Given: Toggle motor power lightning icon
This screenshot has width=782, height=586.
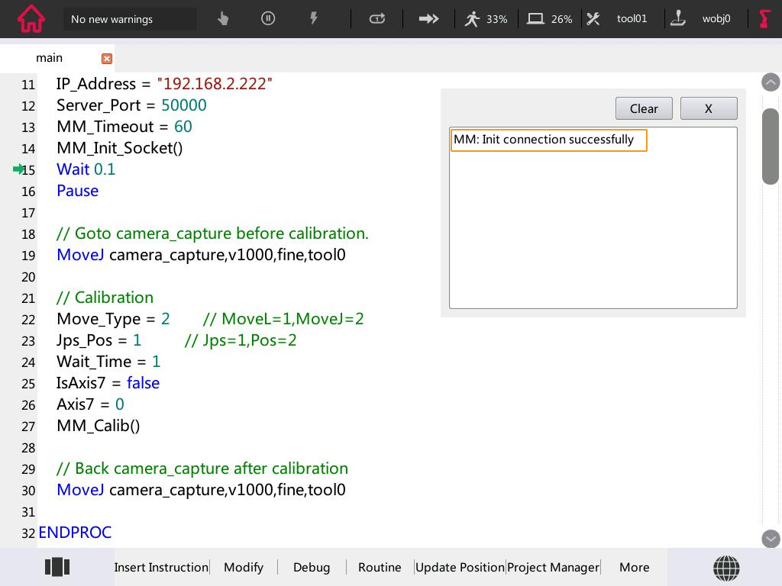Looking at the screenshot, I should (x=313, y=19).
